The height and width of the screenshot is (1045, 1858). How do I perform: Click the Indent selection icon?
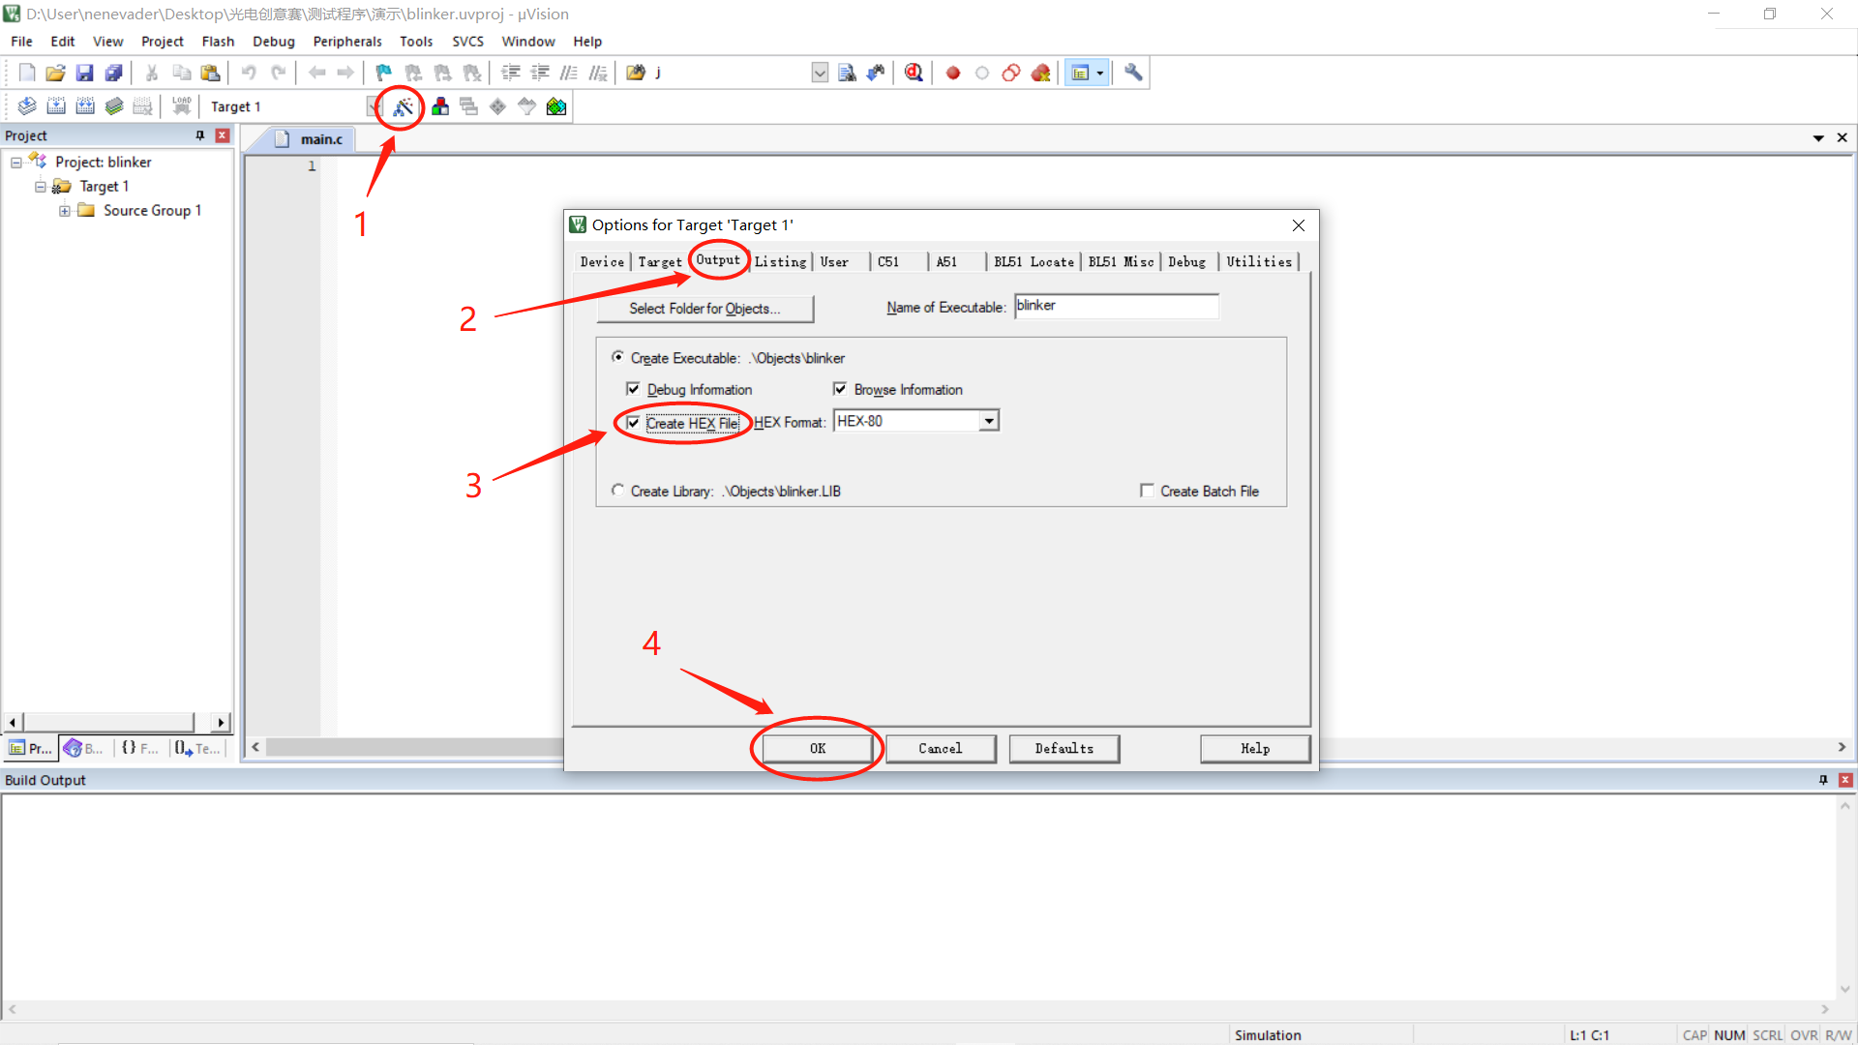pos(511,73)
